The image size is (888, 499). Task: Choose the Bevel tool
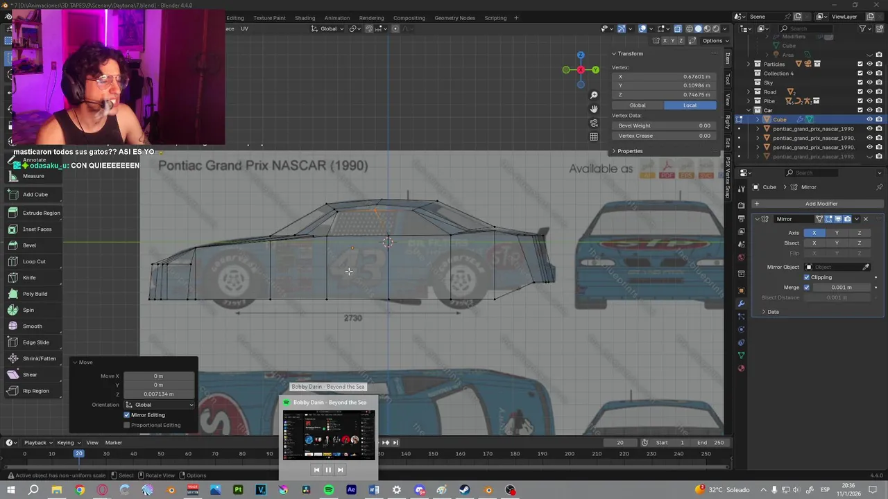click(x=29, y=245)
